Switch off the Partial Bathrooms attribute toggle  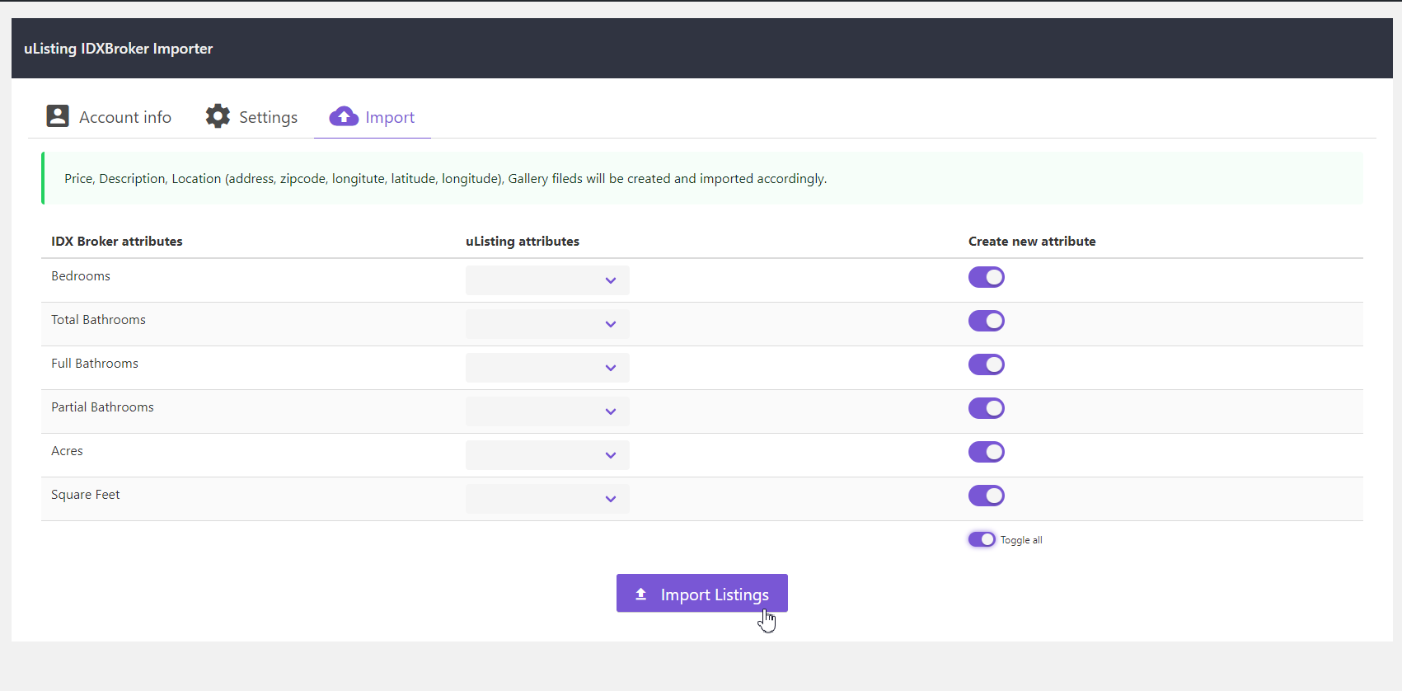click(x=986, y=408)
